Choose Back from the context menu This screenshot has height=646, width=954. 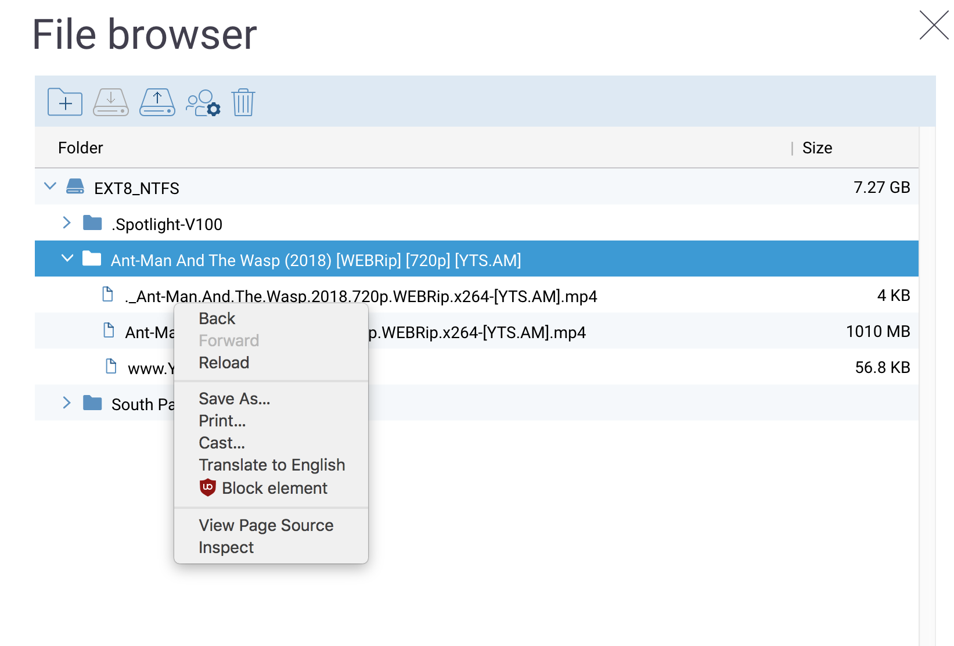pyautogui.click(x=271, y=318)
